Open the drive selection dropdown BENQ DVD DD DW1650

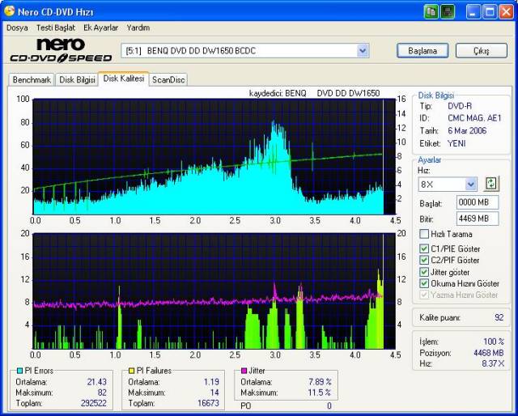click(363, 51)
